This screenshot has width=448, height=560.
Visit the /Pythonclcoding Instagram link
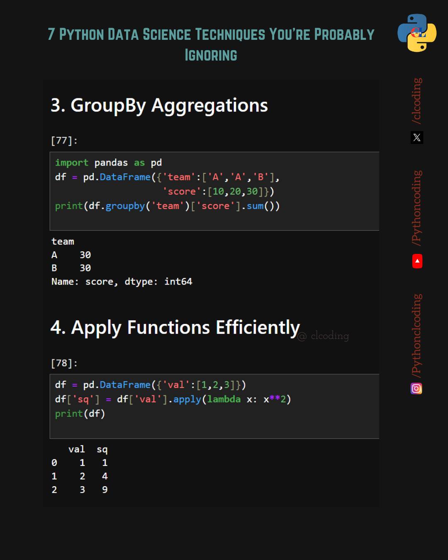pyautogui.click(x=416, y=336)
